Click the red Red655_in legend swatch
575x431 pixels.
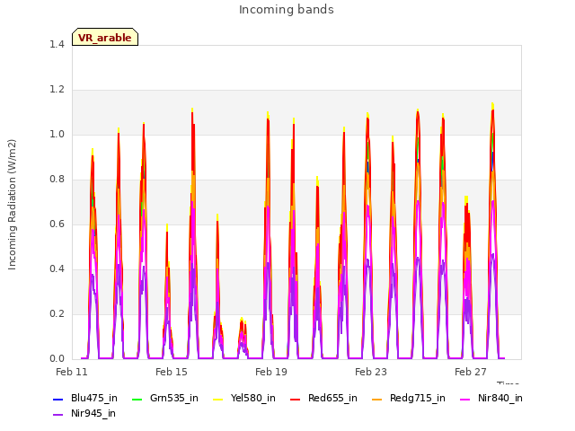[296, 399]
